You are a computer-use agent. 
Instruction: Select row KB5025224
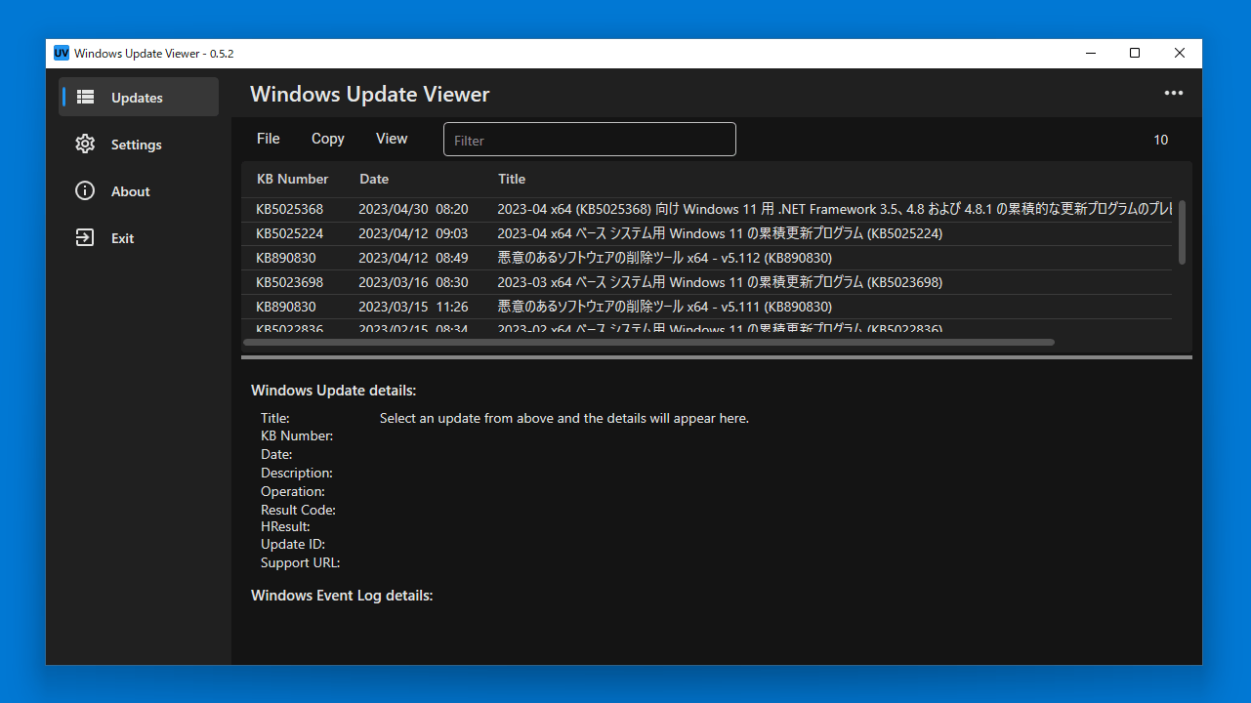(x=708, y=233)
